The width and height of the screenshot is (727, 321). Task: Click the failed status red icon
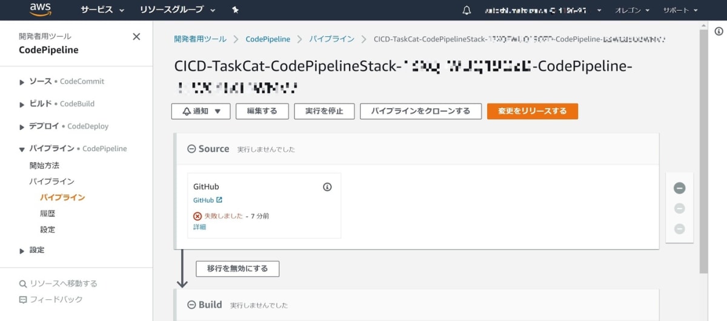tap(198, 216)
